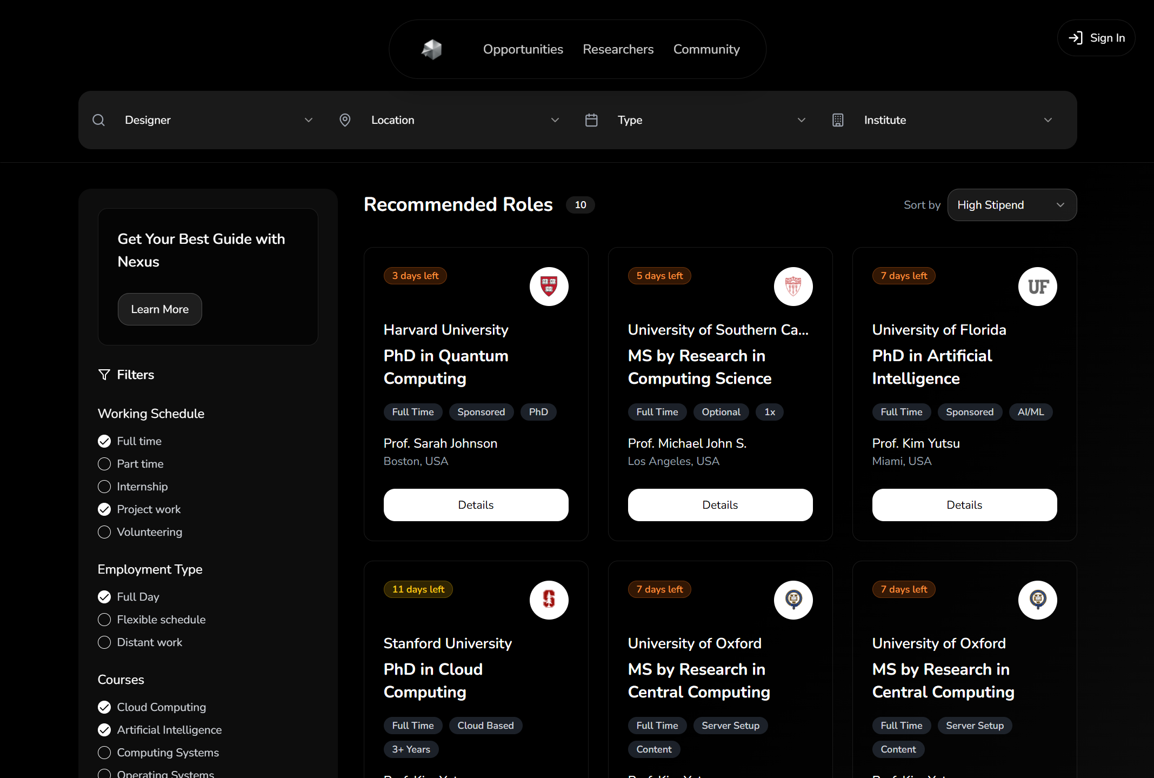This screenshot has width=1154, height=778.
Task: Uncheck the Full time working schedule option
Action: point(104,441)
